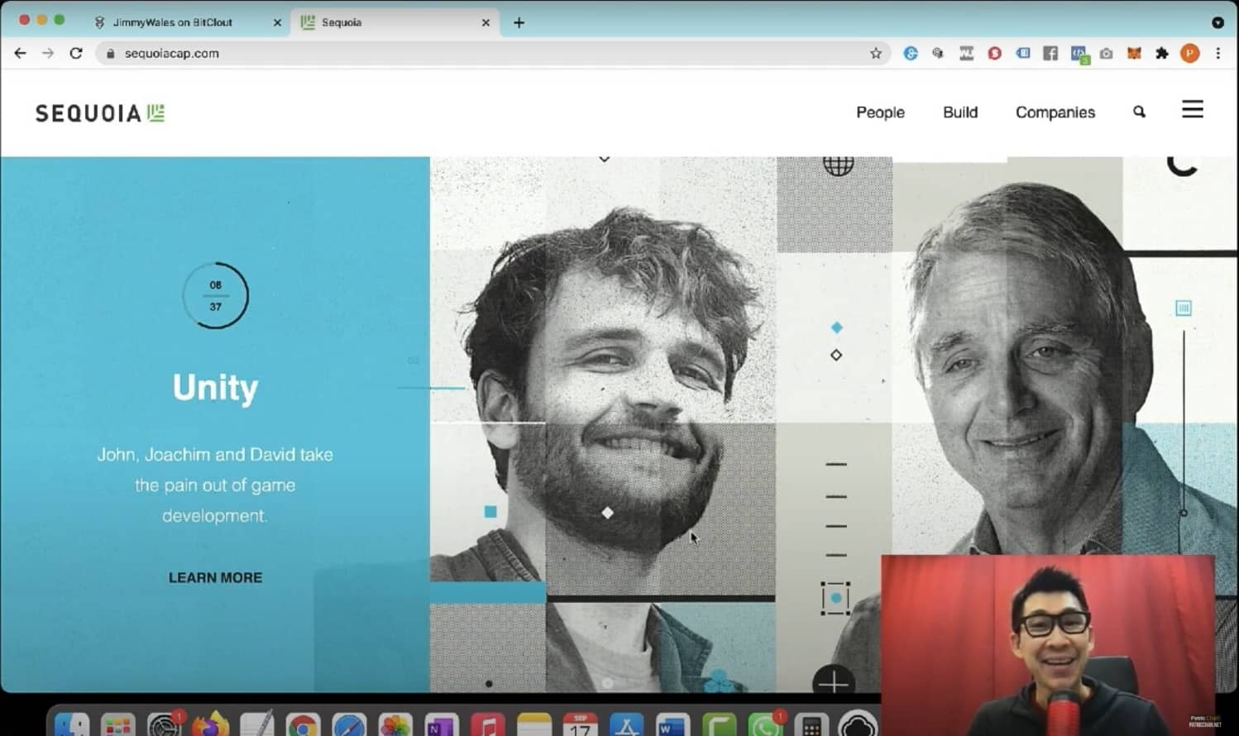Open the Companies navigation item
Image resolution: width=1239 pixels, height=736 pixels.
tap(1055, 112)
